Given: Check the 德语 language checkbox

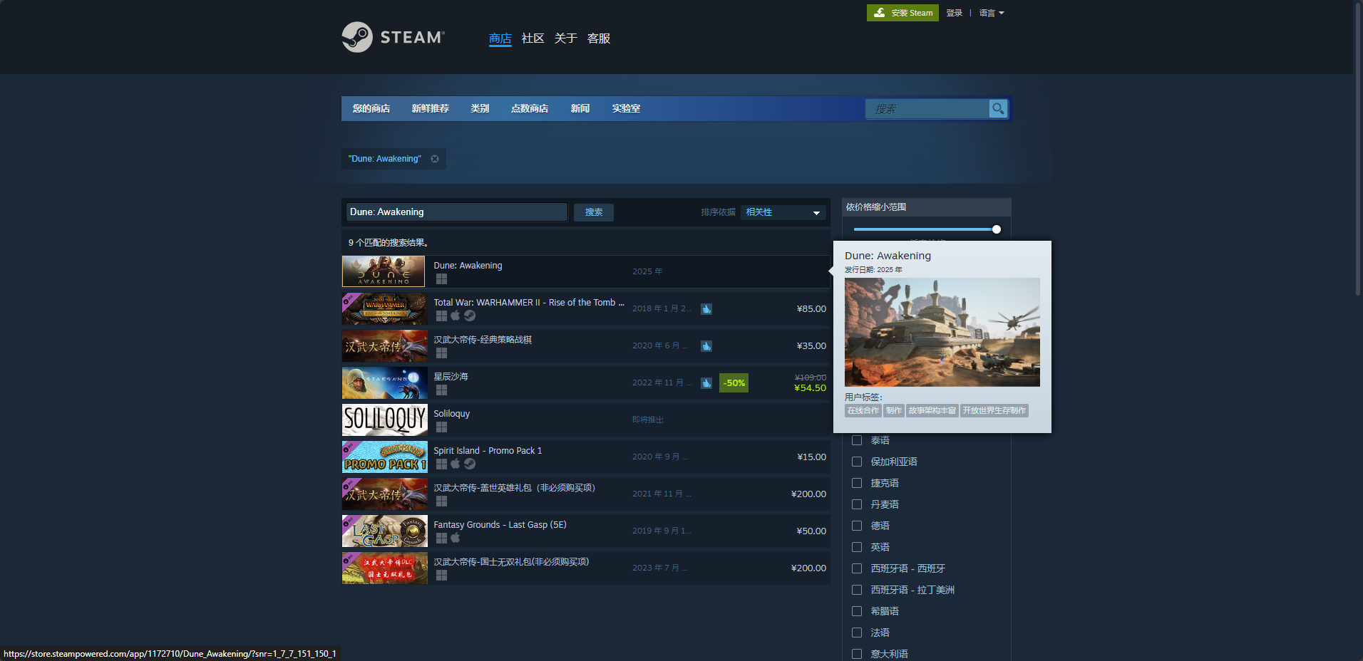Looking at the screenshot, I should (x=857, y=526).
